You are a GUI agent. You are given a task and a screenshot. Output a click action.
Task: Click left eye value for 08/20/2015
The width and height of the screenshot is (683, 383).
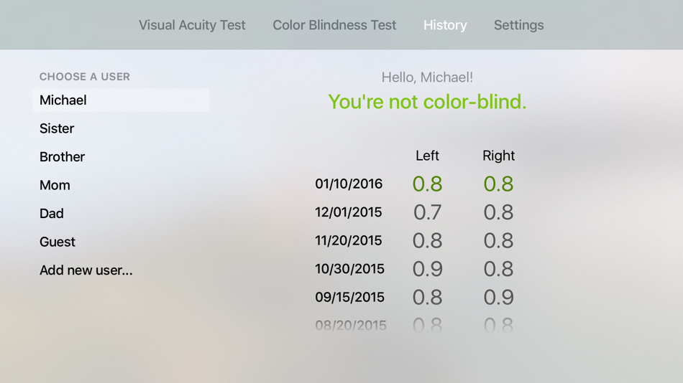tap(427, 325)
